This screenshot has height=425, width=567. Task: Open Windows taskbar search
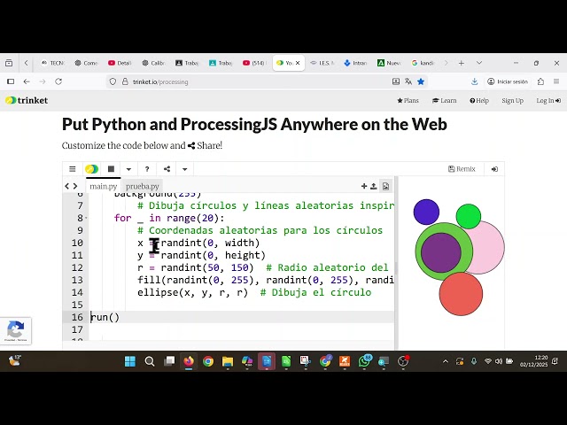[150, 361]
